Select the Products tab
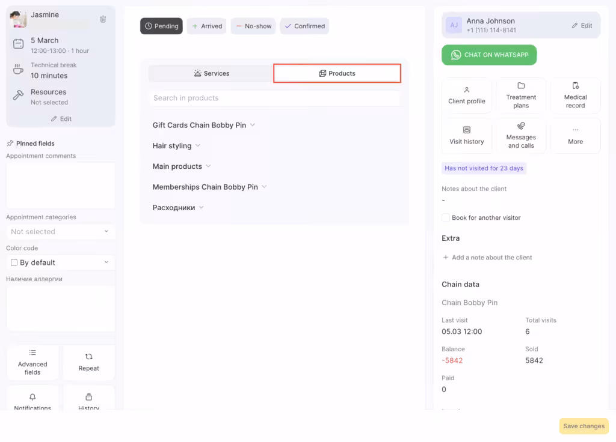Viewport: 616px width, 442px height. pos(337,73)
